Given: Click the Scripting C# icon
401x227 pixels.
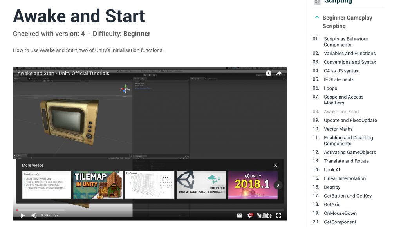Looking at the screenshot, I should click(x=317, y=2).
